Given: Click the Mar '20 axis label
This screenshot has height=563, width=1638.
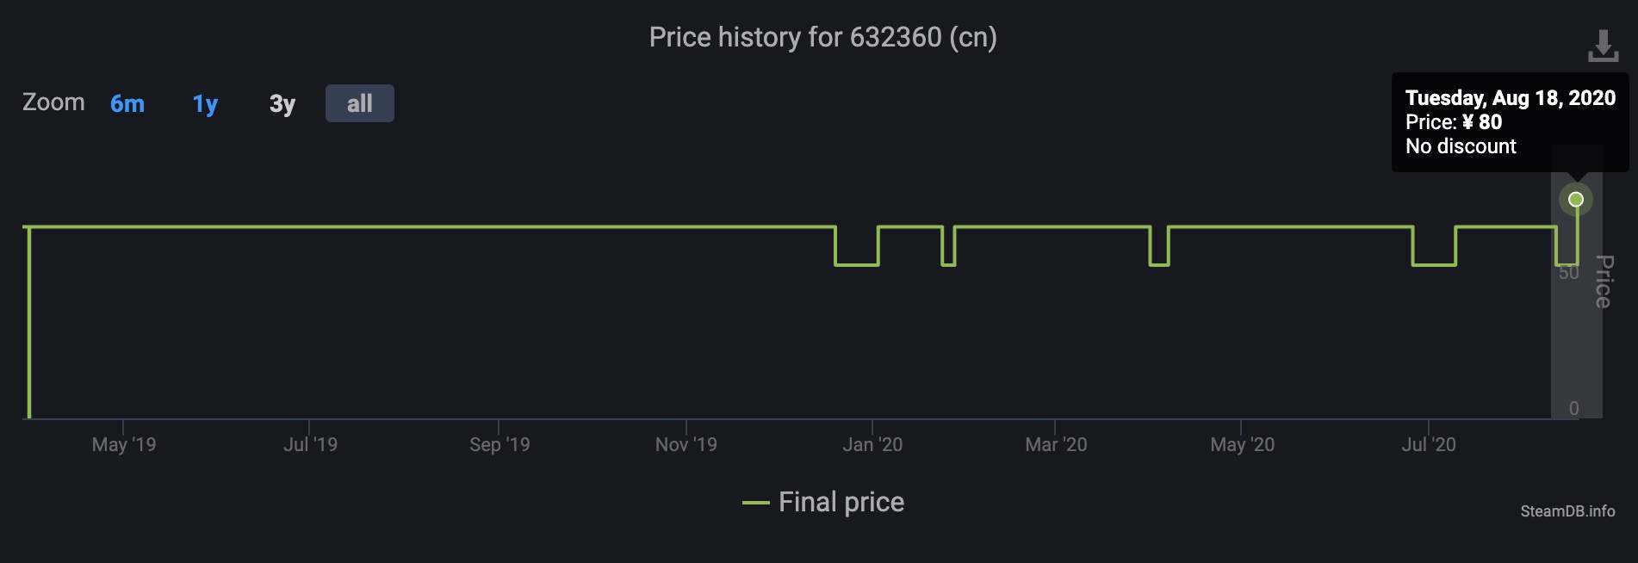Looking at the screenshot, I should tap(1056, 444).
